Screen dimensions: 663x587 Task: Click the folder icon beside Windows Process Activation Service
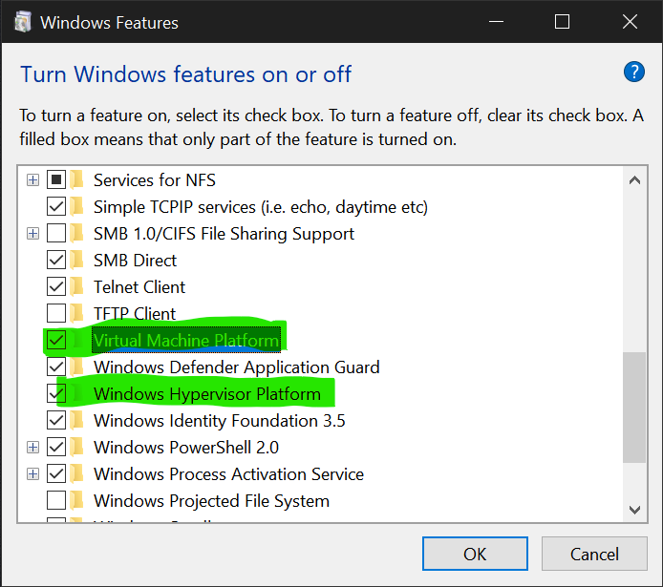tap(76, 473)
